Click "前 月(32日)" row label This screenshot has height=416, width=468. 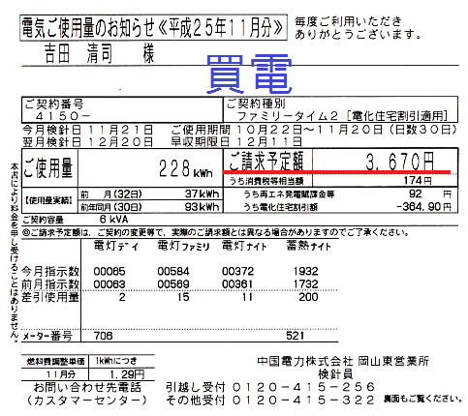point(111,194)
